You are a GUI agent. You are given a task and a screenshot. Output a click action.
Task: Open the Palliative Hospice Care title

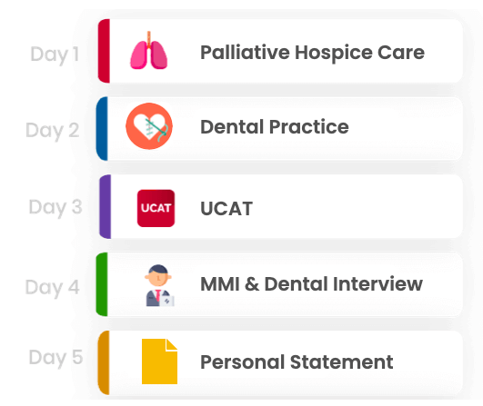click(312, 53)
